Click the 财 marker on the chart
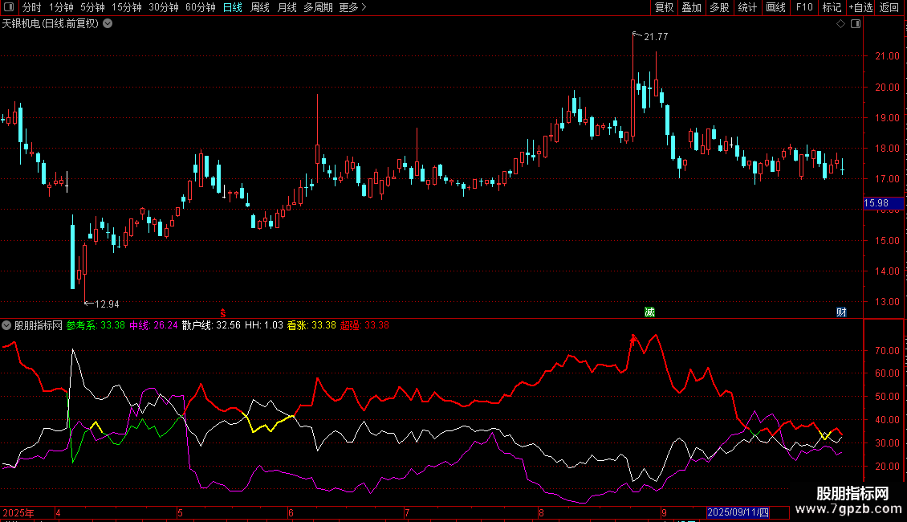Viewport: 907px width, 522px height. coord(842,312)
